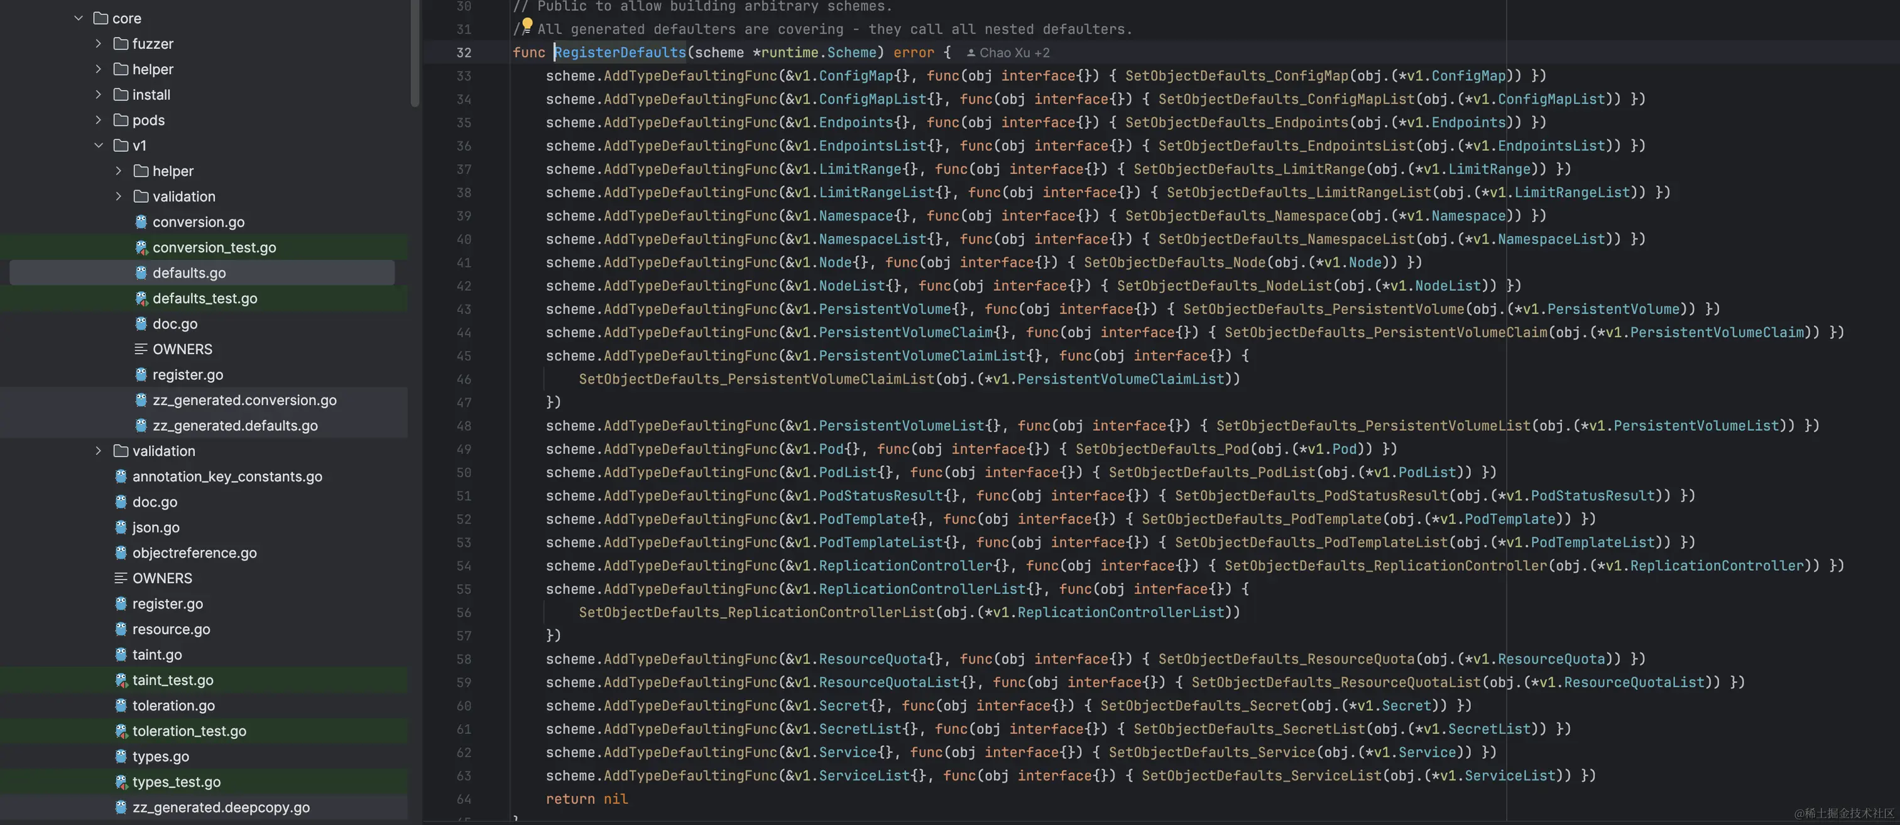1900x825 pixels.
Task: Click line number 45 in the gutter
Action: (x=463, y=356)
